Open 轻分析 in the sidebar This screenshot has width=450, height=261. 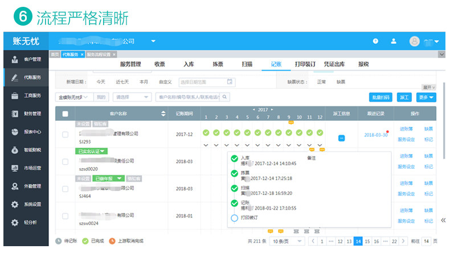[26, 222]
